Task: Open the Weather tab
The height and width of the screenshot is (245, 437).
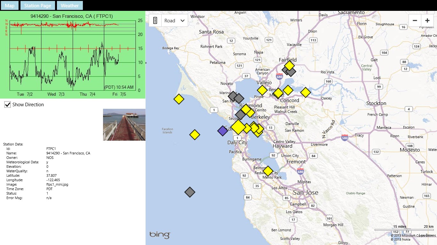Action: pos(70,5)
